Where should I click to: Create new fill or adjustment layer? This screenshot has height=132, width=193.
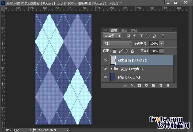[146, 86]
